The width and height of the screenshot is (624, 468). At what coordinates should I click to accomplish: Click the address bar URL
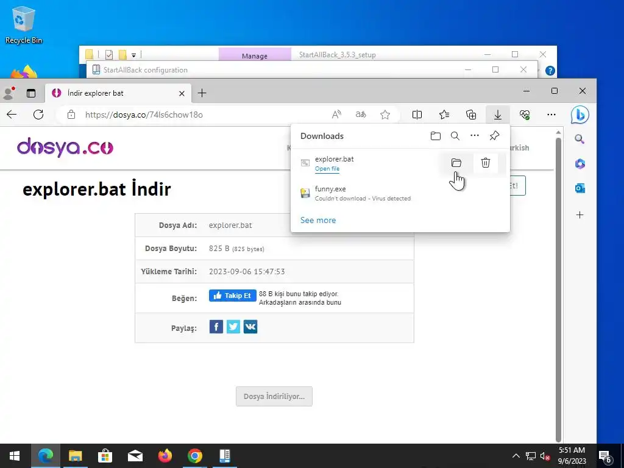144,115
